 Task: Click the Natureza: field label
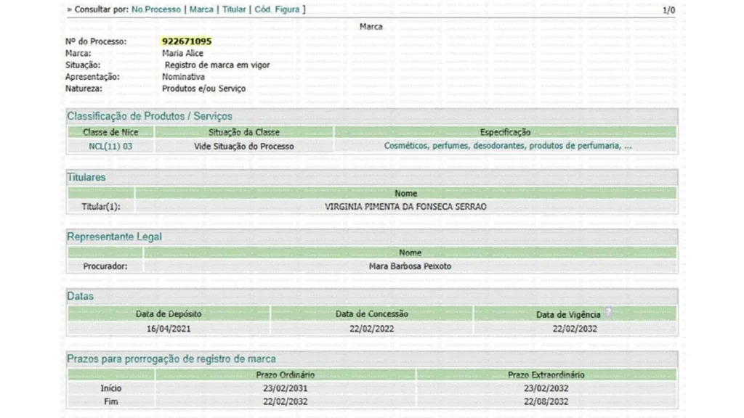84,89
